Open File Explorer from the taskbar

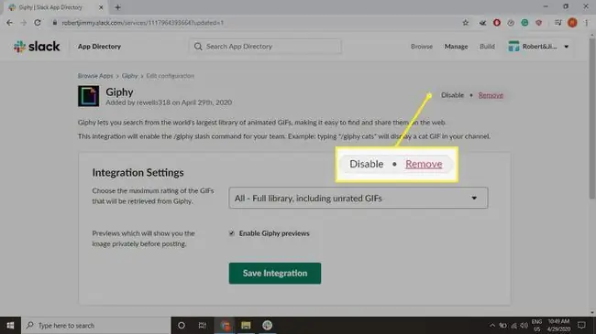click(246, 325)
